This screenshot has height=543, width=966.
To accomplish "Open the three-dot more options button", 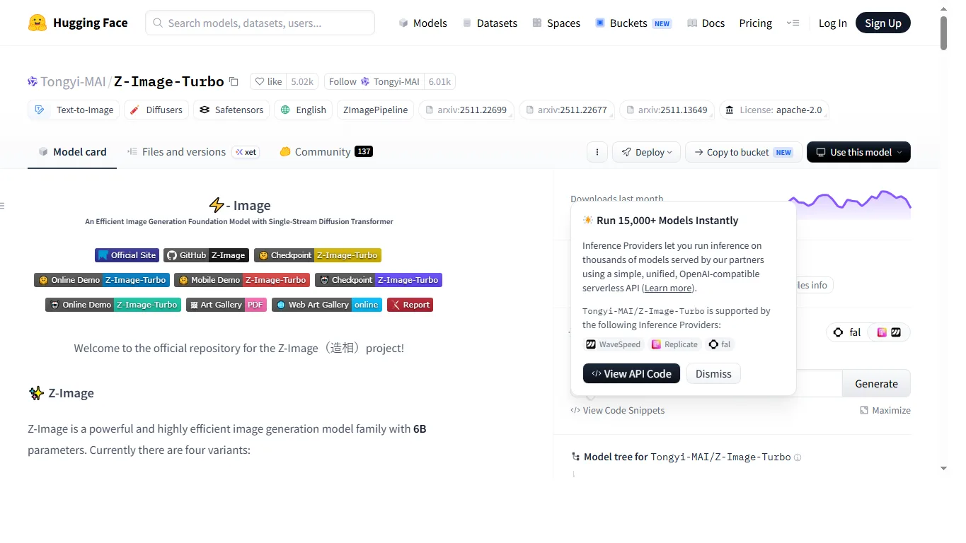I will tap(597, 152).
